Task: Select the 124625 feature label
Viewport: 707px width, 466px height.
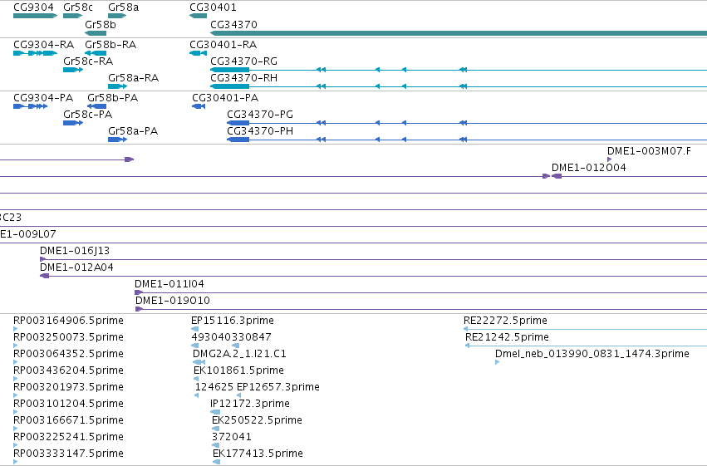Action: [x=214, y=387]
